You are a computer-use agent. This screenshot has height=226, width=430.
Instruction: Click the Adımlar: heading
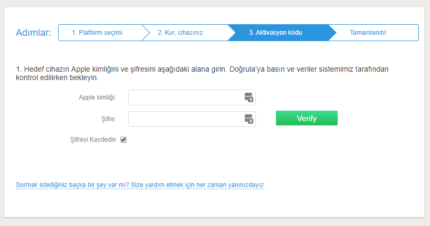pos(34,33)
